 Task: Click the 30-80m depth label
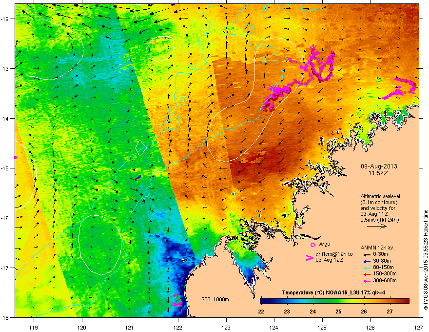(x=382, y=261)
